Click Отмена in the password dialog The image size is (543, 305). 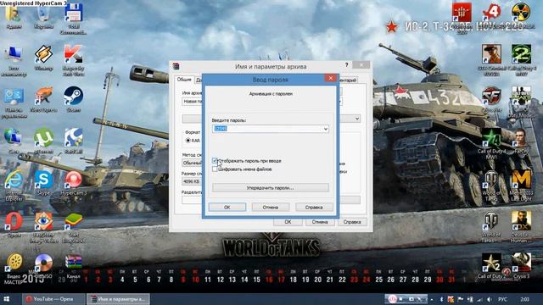tap(271, 207)
